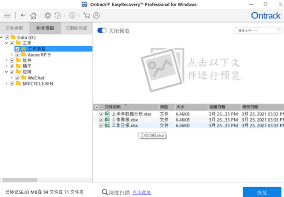The image size is (284, 197).
Task: Expand the Axure RP 9 folder
Action: click(x=12, y=55)
